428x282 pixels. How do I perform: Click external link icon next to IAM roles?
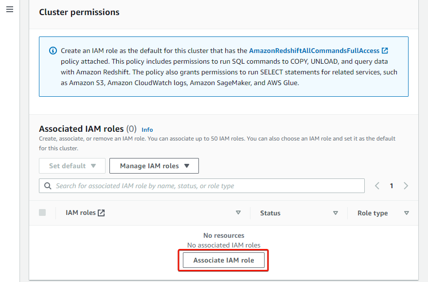point(101,213)
